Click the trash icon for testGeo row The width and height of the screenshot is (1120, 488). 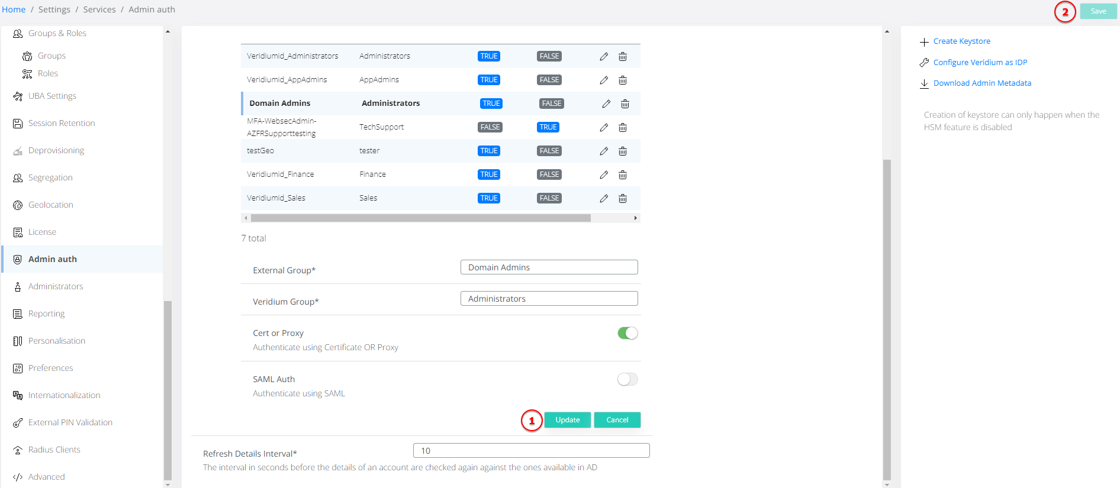(x=623, y=151)
